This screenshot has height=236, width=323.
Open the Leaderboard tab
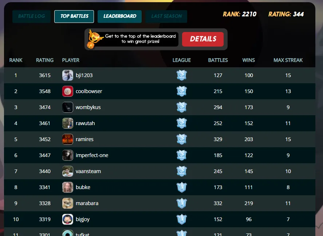point(120,16)
